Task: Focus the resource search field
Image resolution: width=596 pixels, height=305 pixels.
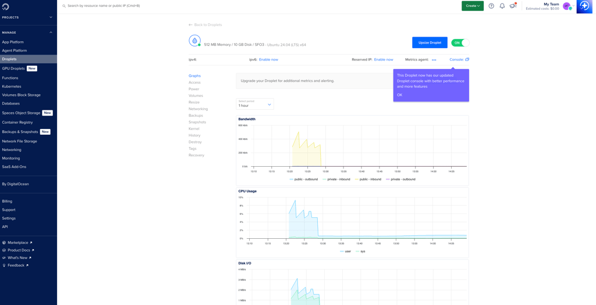Action: pos(104,6)
